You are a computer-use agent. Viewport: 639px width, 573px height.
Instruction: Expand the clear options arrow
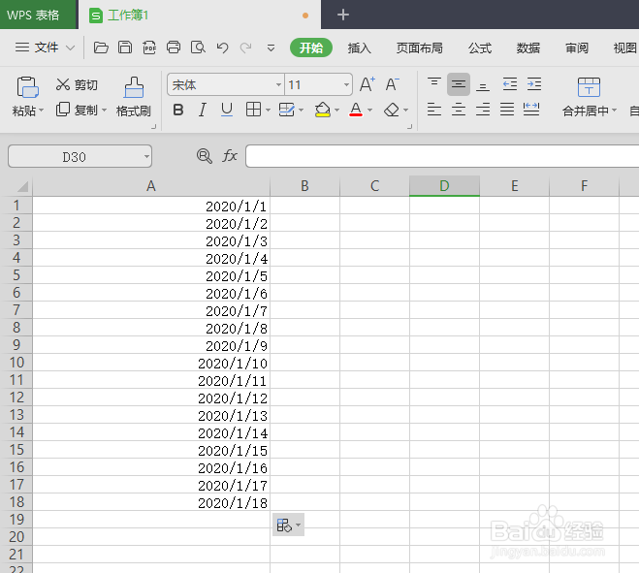pyautogui.click(x=405, y=110)
